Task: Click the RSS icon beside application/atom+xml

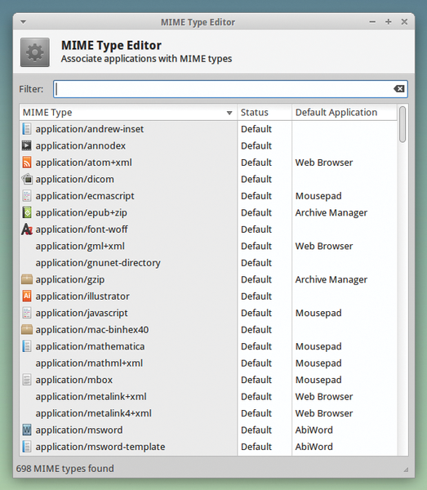Action: click(x=27, y=163)
